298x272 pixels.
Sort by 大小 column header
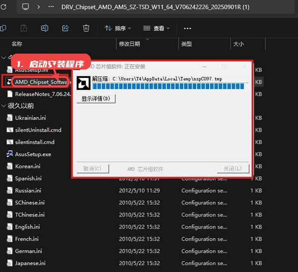coord(238,44)
